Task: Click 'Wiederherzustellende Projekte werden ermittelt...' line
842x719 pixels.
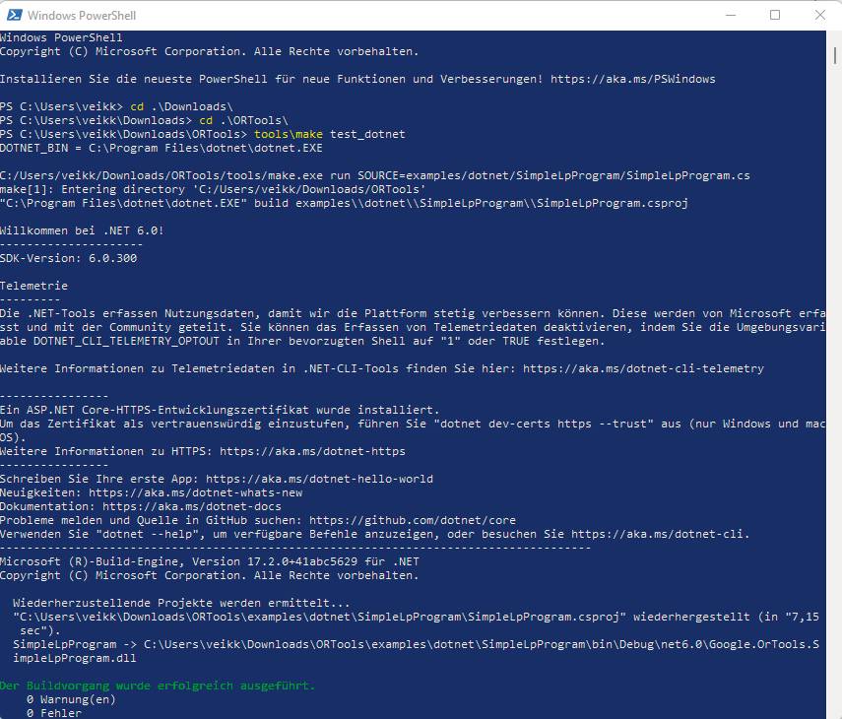Action: [x=181, y=603]
